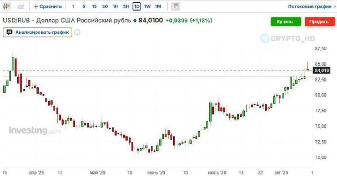The image size is (337, 181).
Task: Select the 1M timeframe
Action: tap(158, 7)
